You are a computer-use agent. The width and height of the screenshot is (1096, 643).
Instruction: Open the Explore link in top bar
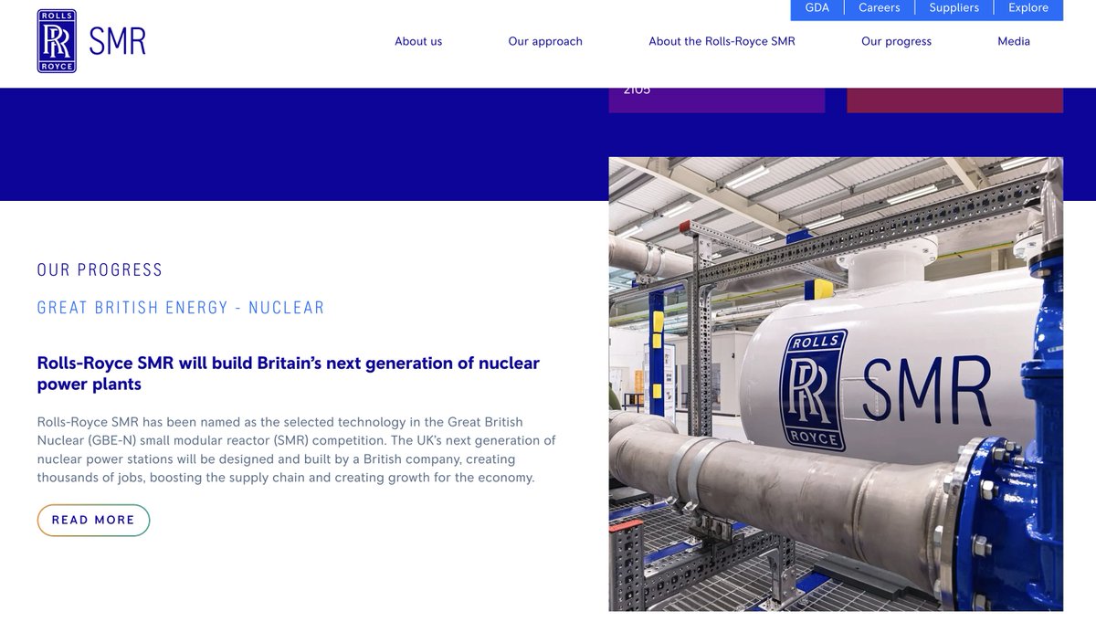1028,8
